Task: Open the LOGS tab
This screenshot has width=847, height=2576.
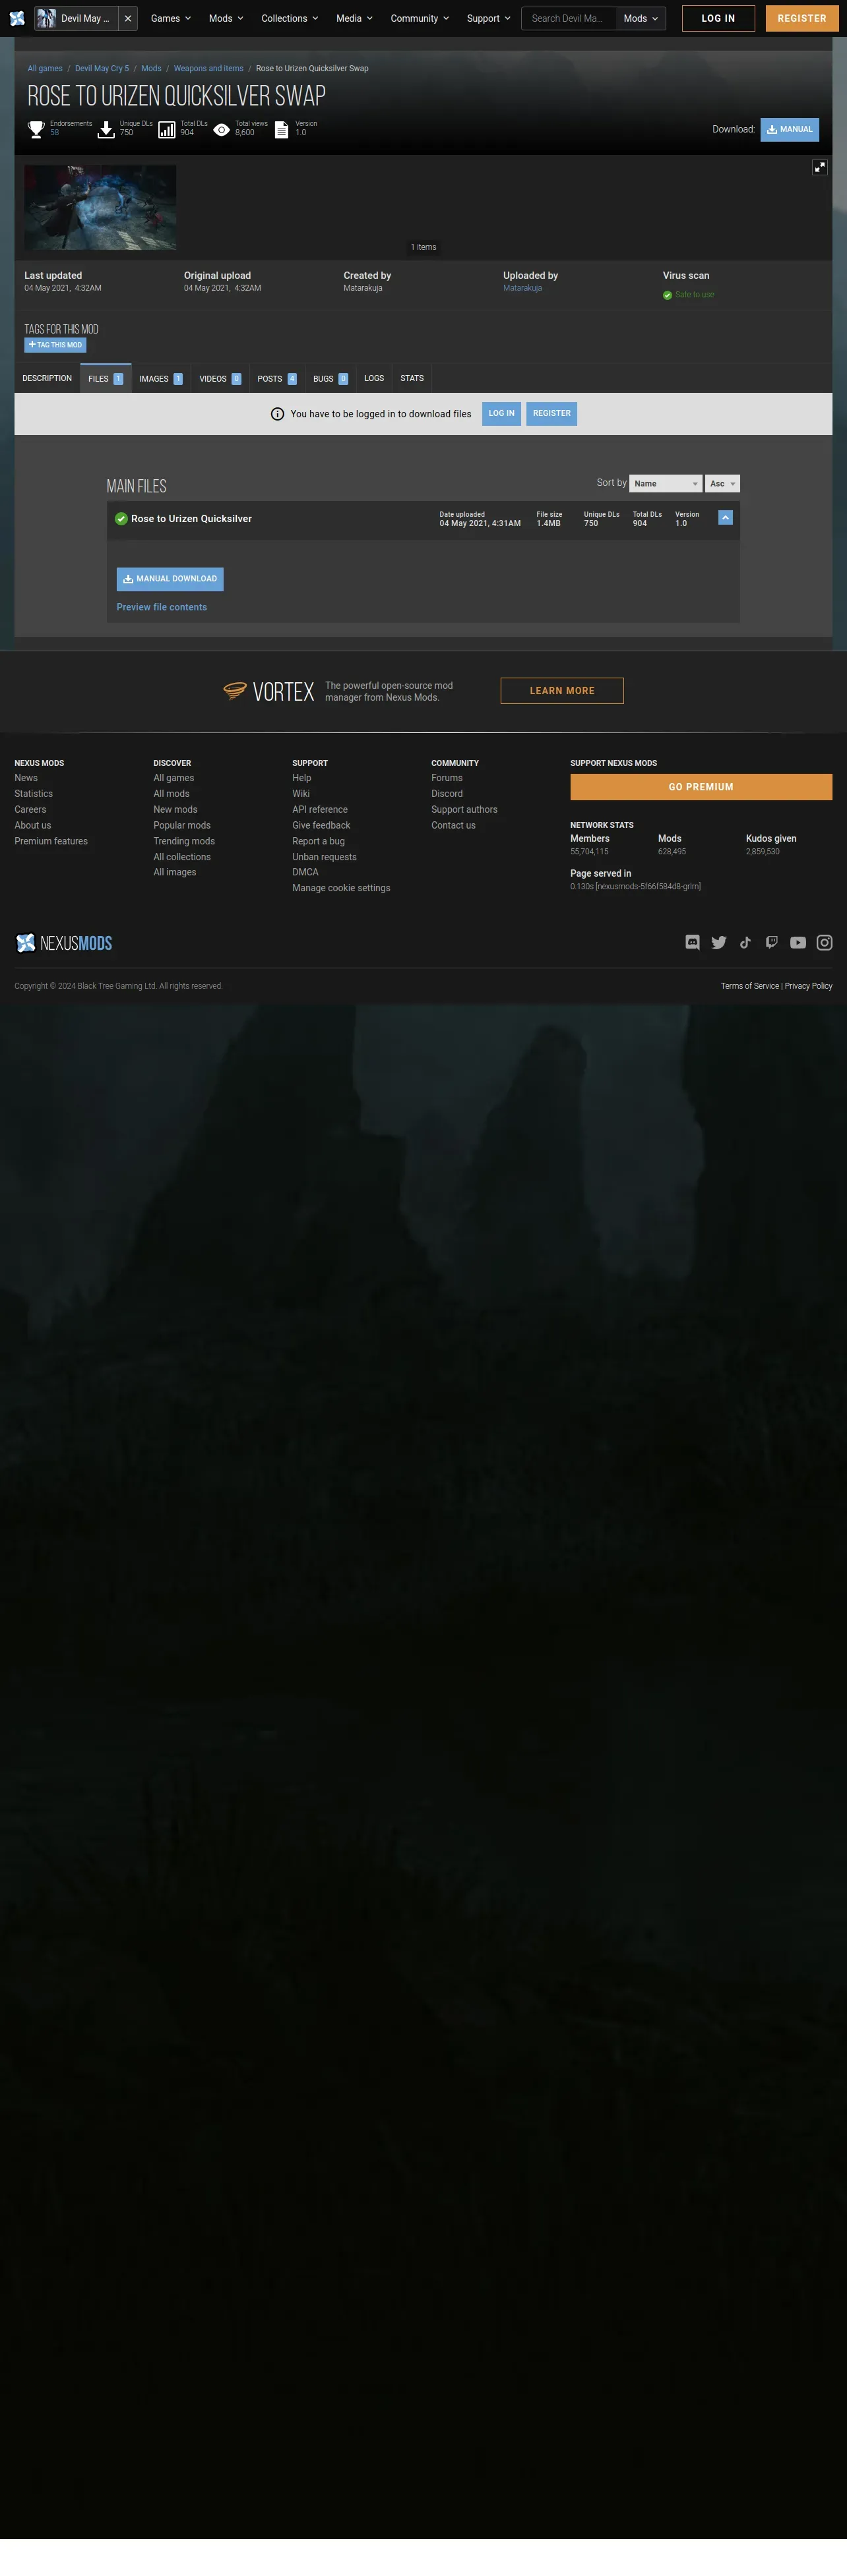Action: (x=375, y=378)
